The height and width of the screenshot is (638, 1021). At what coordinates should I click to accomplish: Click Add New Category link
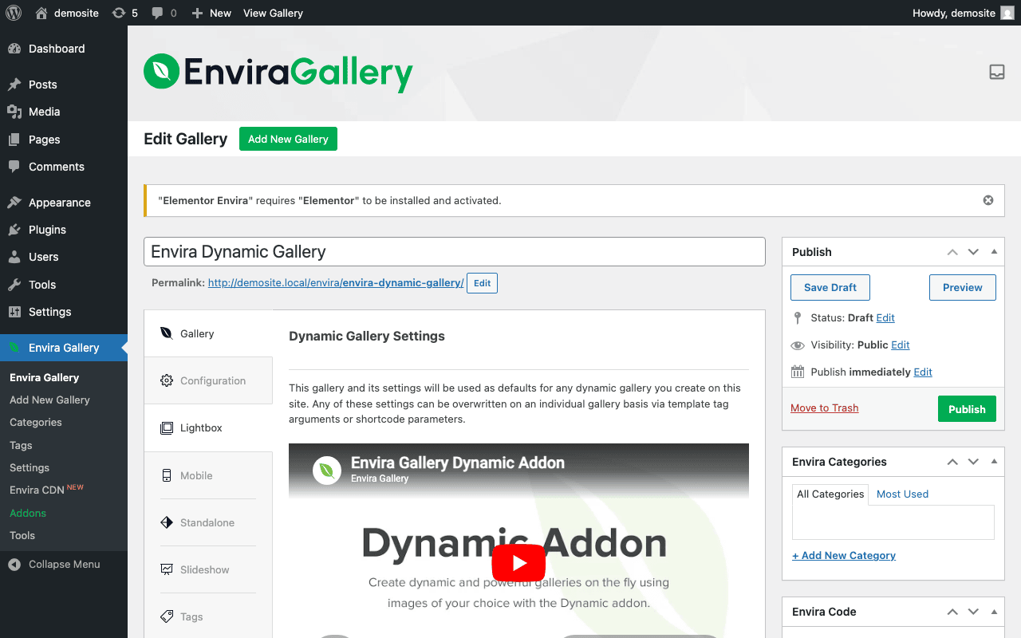(843, 555)
